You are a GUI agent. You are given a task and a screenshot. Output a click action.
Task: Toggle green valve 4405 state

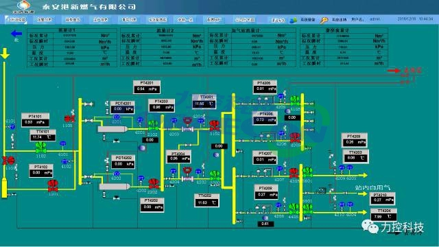point(294,209)
